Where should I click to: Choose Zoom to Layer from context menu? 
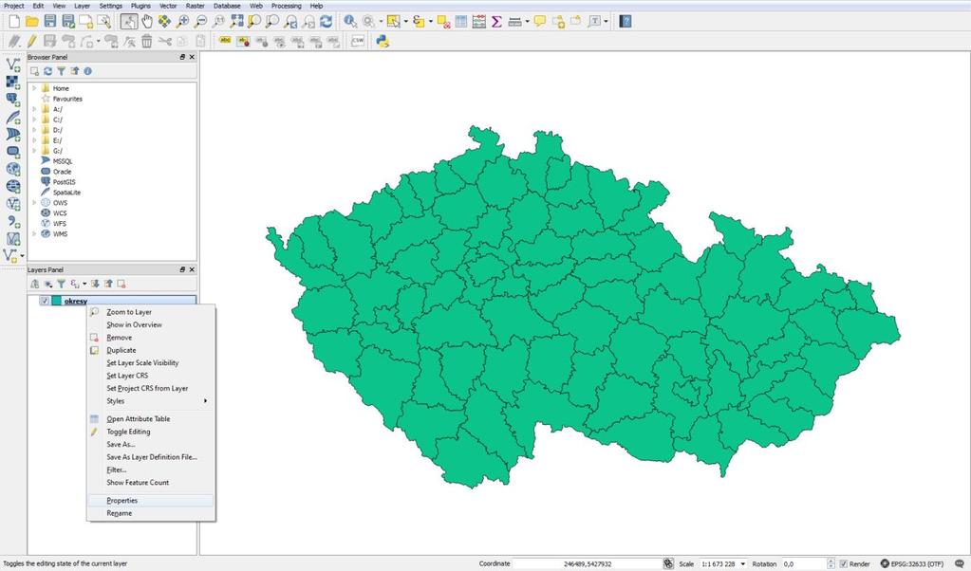click(151, 312)
